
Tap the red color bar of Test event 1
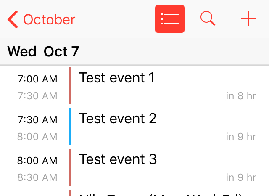70,86
